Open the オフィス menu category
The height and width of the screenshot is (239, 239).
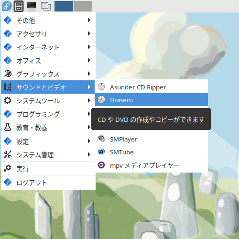(48, 60)
